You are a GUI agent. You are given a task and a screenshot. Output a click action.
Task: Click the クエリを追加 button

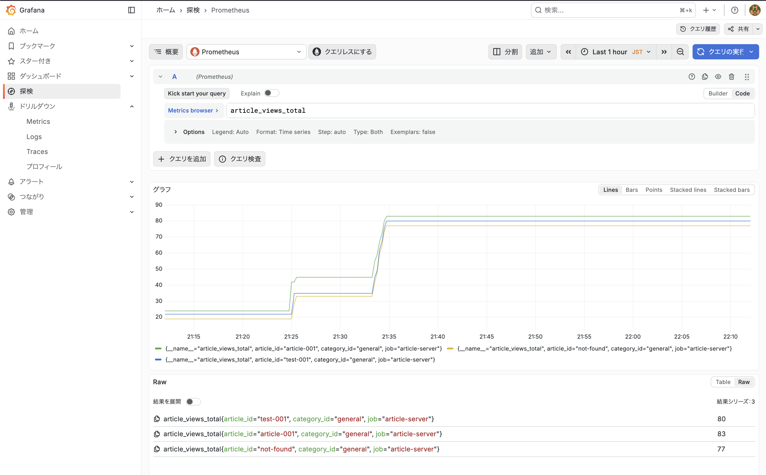182,159
